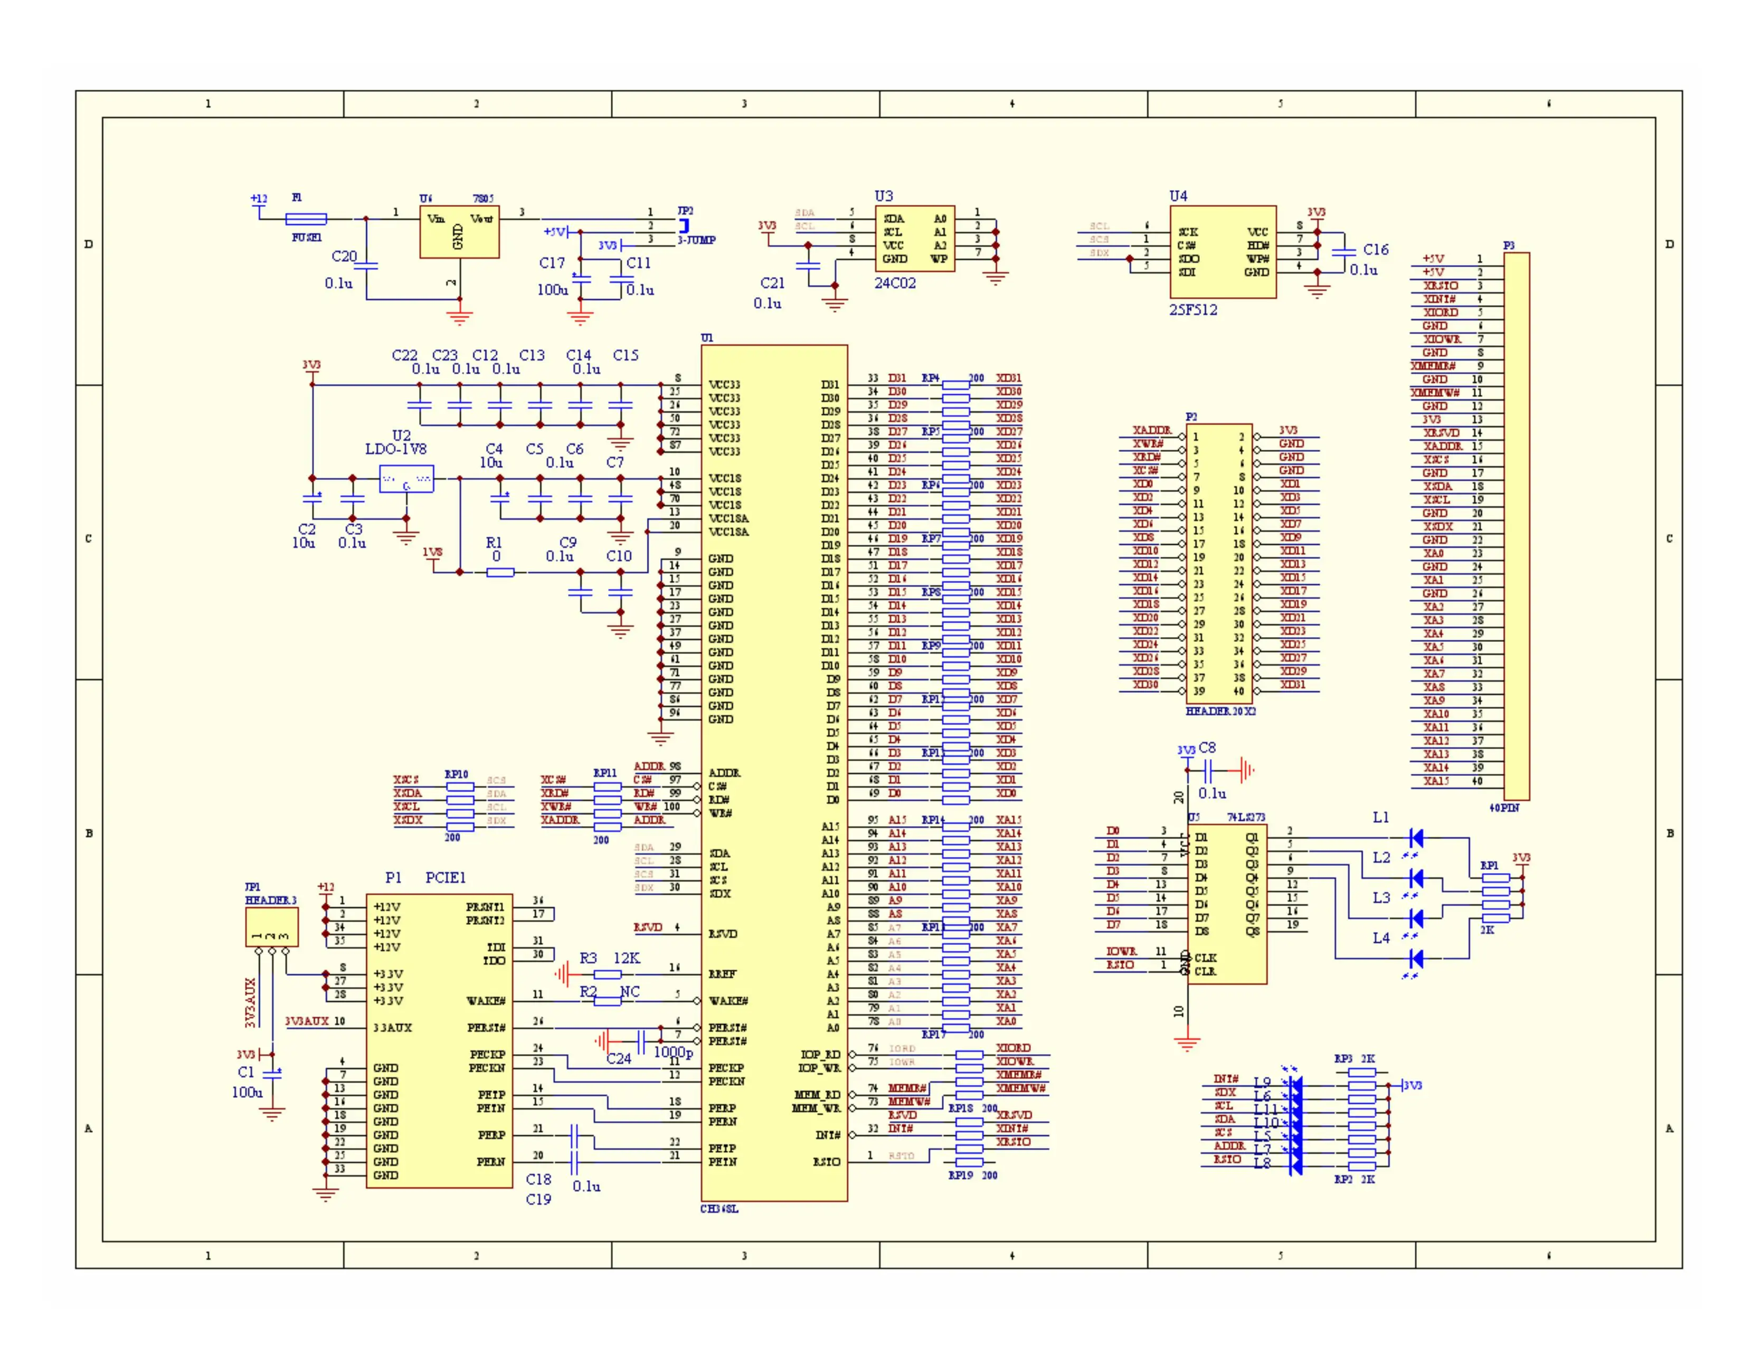Select the PCIE1 connector P1 body
Image resolution: width=1742 pixels, height=1346 pixels.
click(440, 1041)
